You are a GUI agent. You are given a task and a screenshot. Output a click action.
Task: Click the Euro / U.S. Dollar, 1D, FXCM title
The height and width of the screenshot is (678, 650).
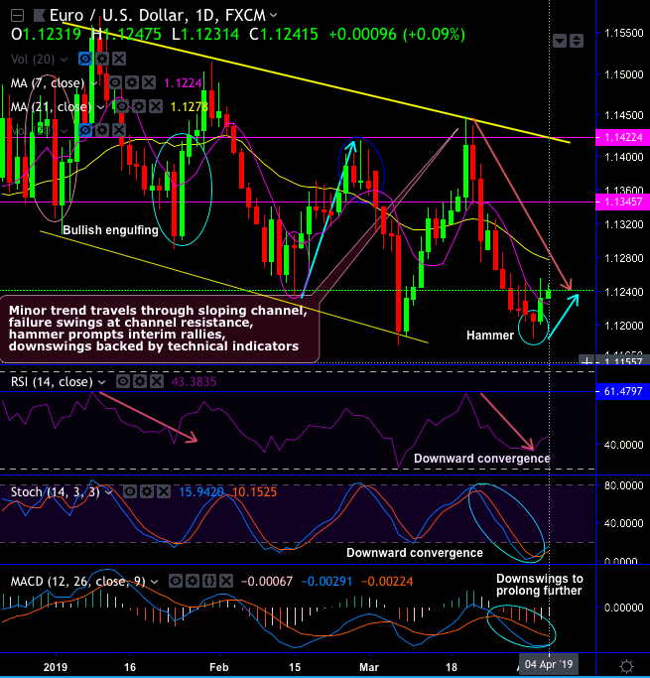tap(158, 16)
